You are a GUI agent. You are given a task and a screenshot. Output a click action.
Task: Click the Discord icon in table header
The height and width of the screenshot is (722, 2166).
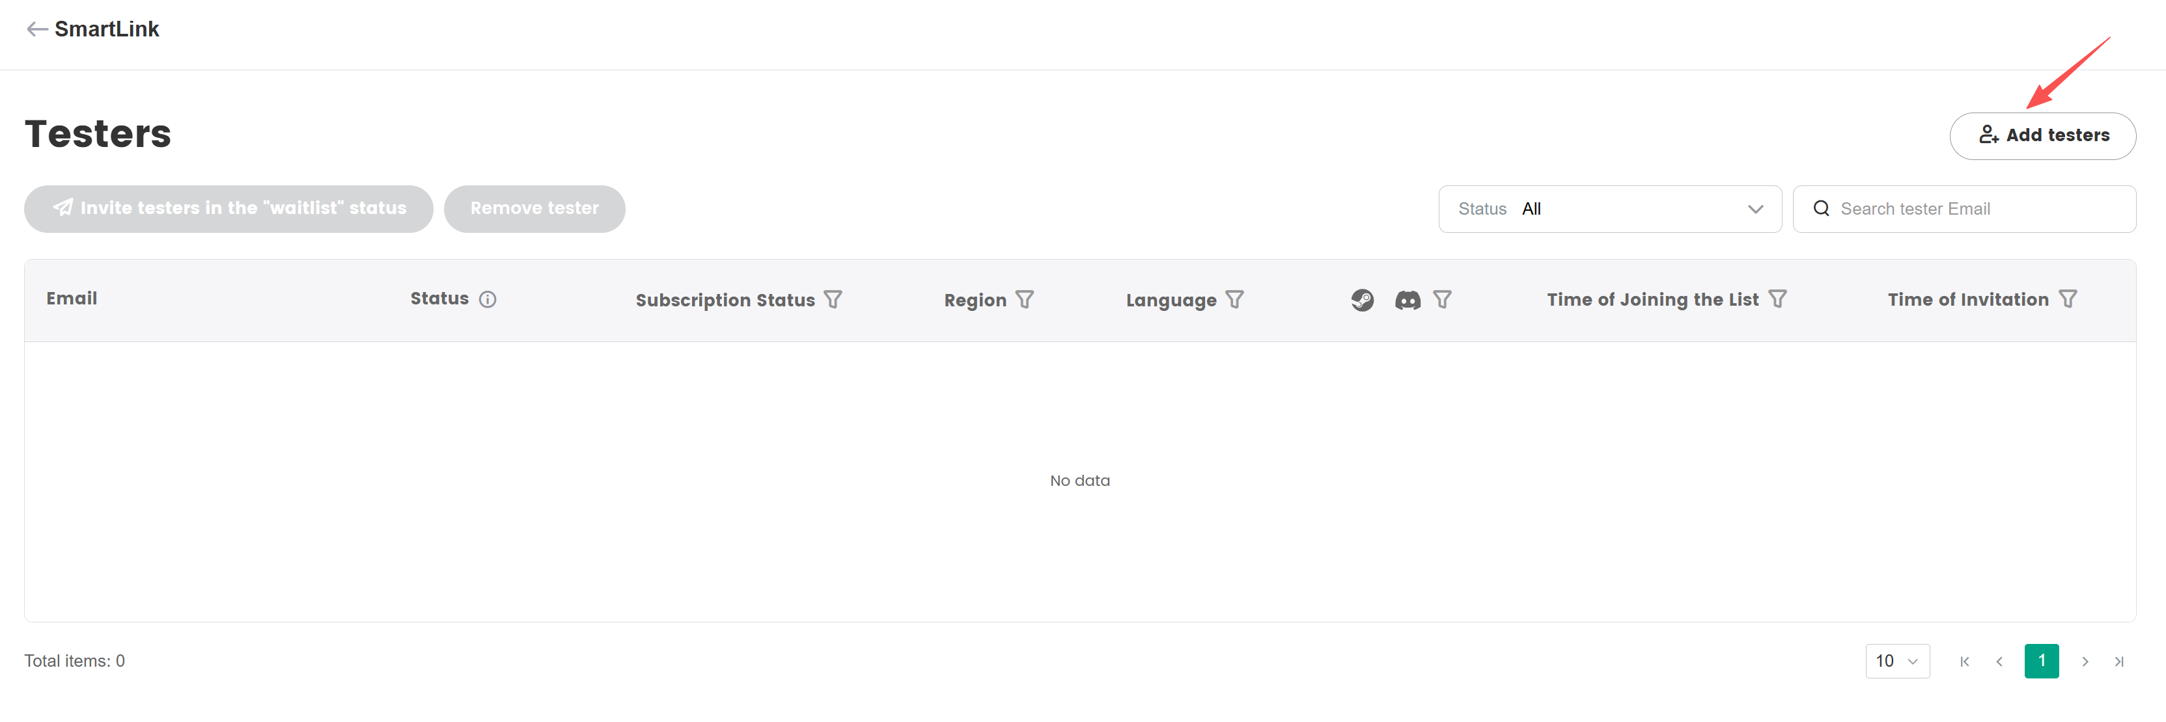click(1408, 299)
